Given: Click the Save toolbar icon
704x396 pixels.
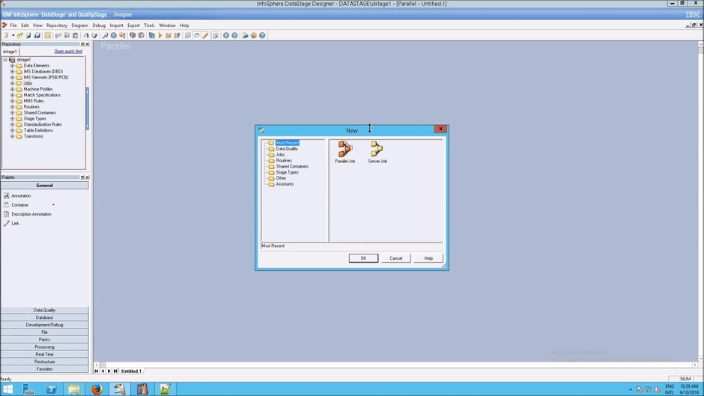Looking at the screenshot, I should pyautogui.click(x=28, y=35).
